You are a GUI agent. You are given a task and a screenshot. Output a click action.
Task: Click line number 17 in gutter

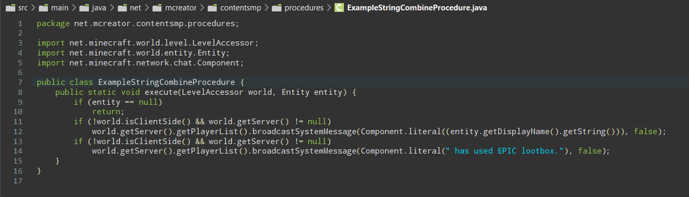(x=18, y=181)
